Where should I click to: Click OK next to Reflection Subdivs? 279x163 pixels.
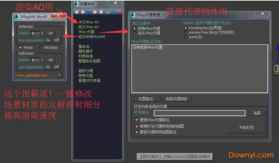point(51,33)
